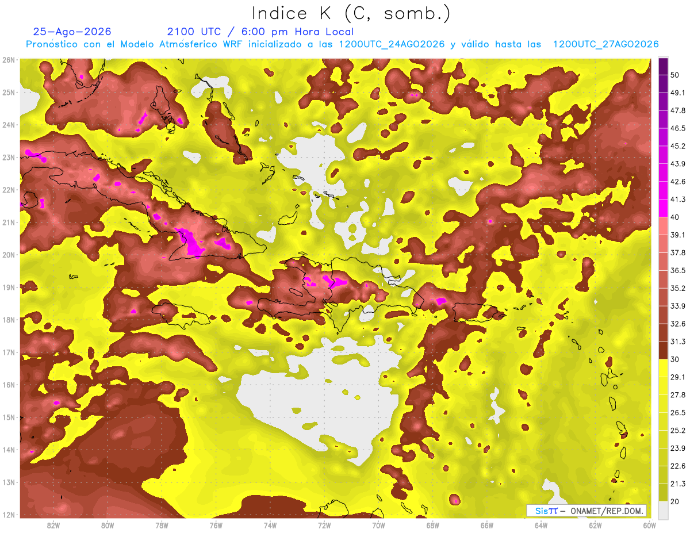Viewport: 690px width, 533px height.
Task: Select the date label '25-Ago-2026'
Action: (72, 32)
